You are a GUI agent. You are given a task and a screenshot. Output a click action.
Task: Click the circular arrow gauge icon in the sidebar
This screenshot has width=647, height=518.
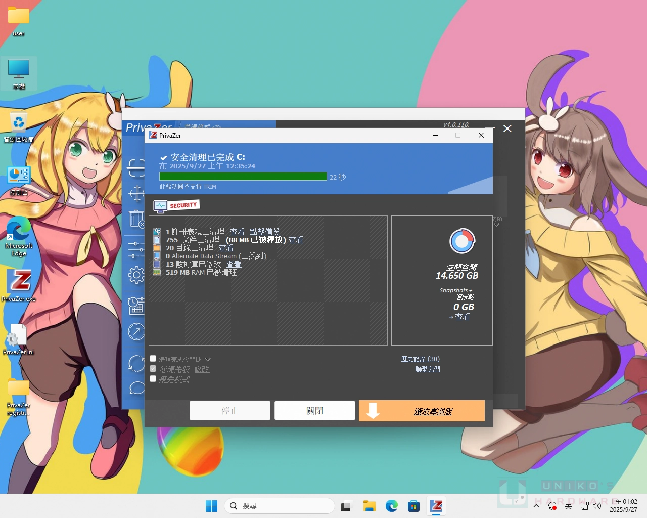click(x=136, y=332)
